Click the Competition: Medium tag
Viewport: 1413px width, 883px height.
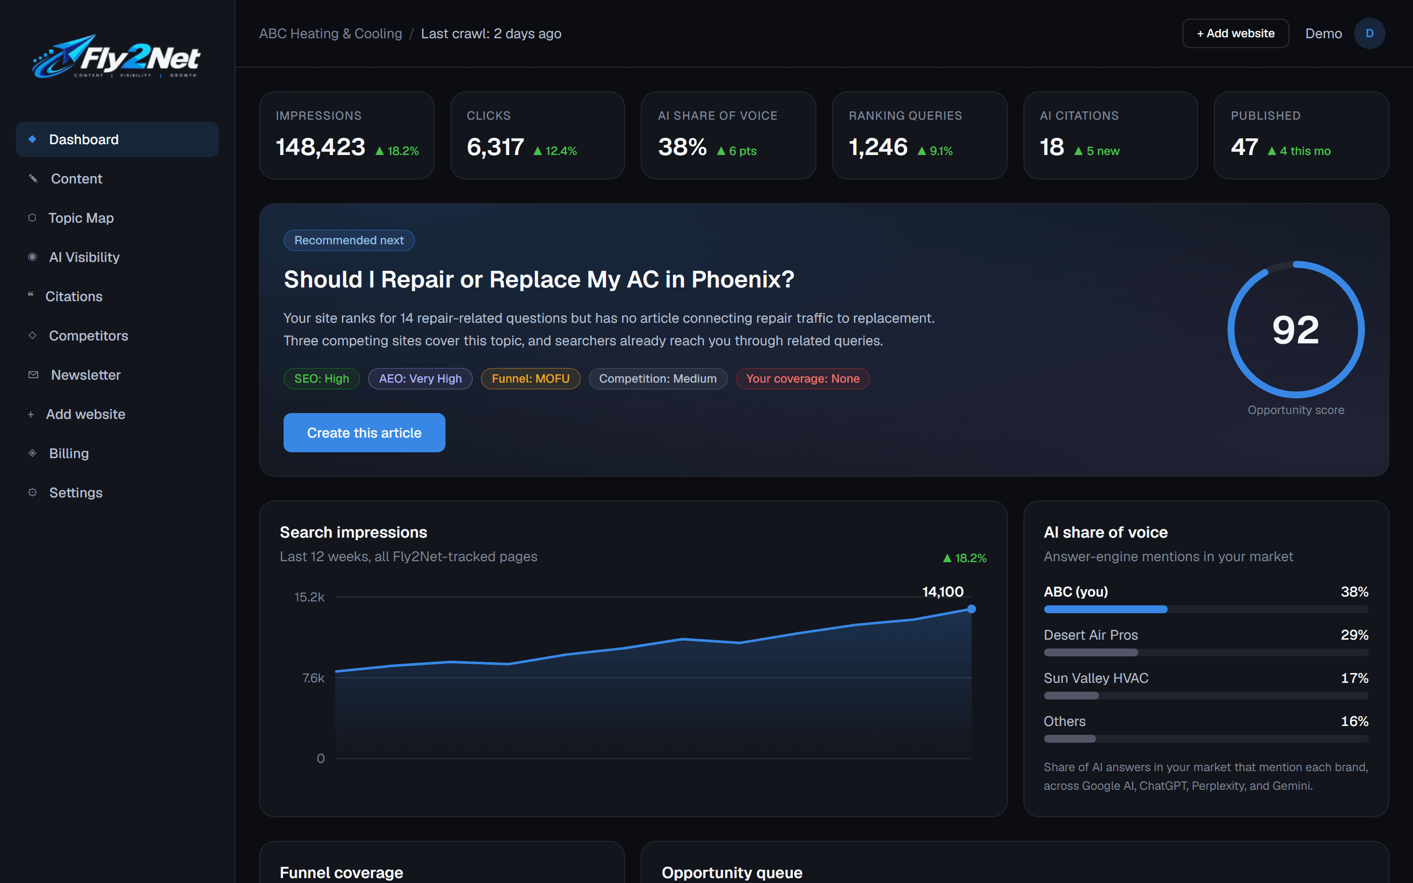click(x=658, y=378)
